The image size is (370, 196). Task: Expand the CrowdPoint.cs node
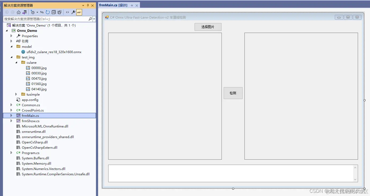[11, 110]
